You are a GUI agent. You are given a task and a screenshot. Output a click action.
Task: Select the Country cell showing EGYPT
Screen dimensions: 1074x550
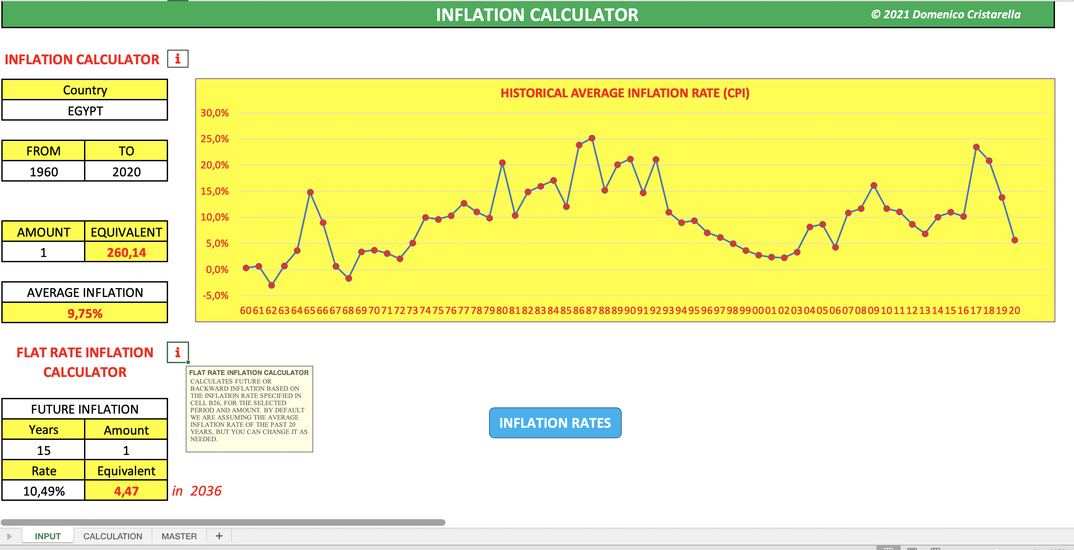[85, 111]
